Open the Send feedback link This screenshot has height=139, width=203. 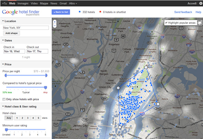[183, 12]
